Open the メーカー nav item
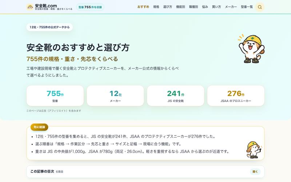 (231, 7)
